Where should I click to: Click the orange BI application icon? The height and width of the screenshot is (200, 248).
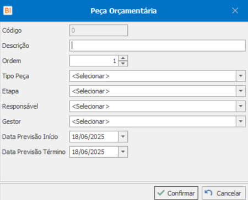point(8,10)
